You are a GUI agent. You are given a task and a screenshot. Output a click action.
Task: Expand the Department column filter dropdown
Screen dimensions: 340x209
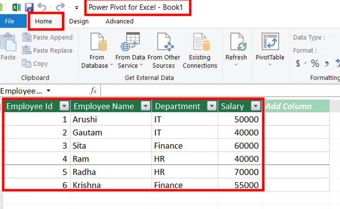point(211,106)
